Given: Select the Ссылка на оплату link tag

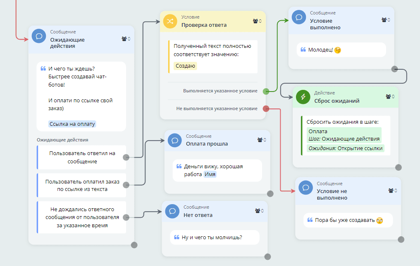Looking at the screenshot, I should click(x=72, y=124).
